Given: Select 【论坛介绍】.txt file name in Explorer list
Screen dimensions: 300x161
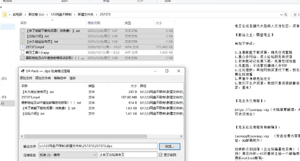Looking at the screenshot, I should point(38,36).
